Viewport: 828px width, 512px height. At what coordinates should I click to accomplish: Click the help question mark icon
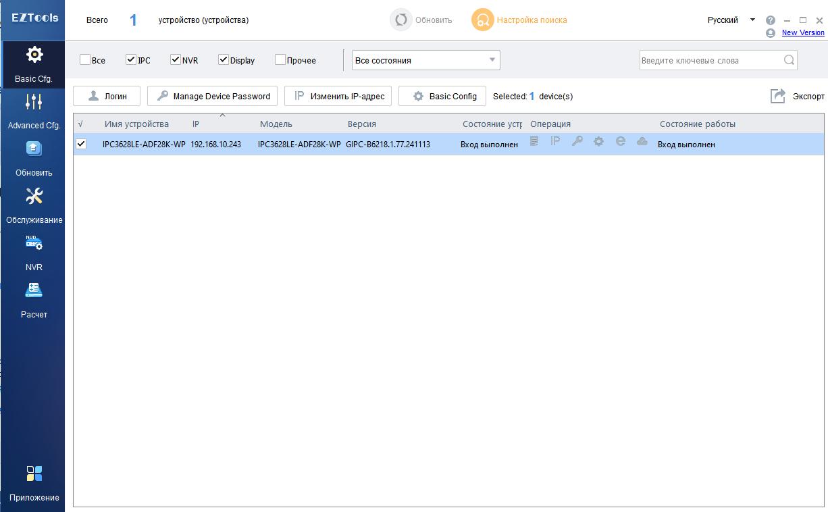coord(771,20)
